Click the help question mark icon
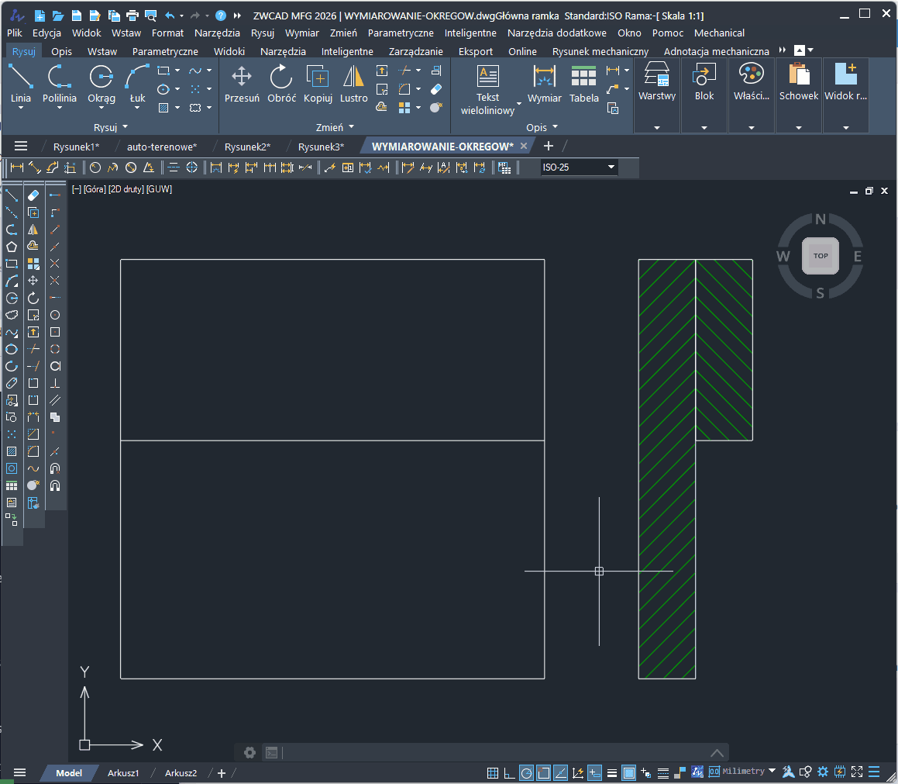898x784 pixels. (221, 16)
